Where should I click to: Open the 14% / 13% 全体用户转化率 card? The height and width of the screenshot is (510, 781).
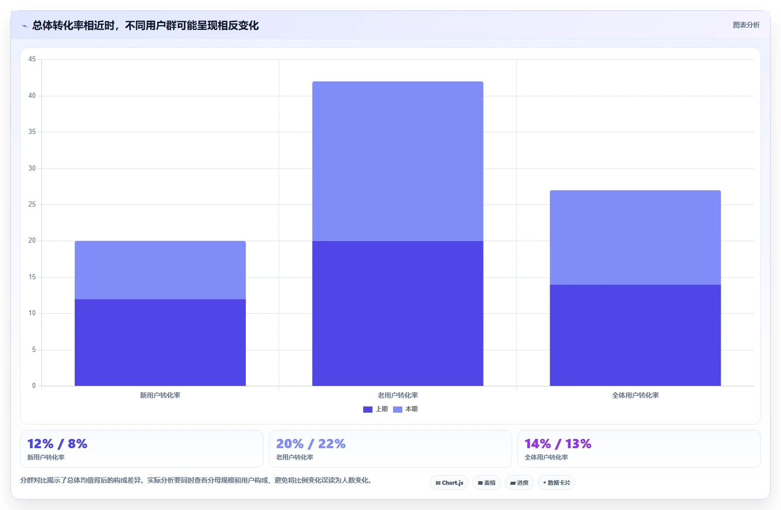click(639, 449)
